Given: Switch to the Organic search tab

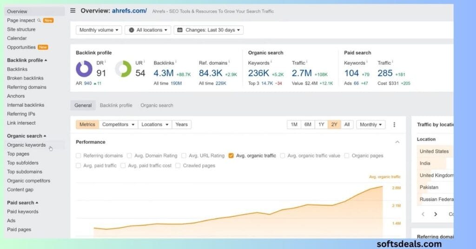Looking at the screenshot, I should point(157,105).
